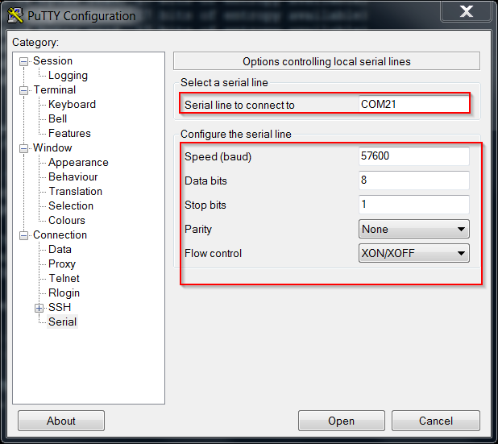Select Logging category in tree
Image resolution: width=498 pixels, height=444 pixels.
68,76
